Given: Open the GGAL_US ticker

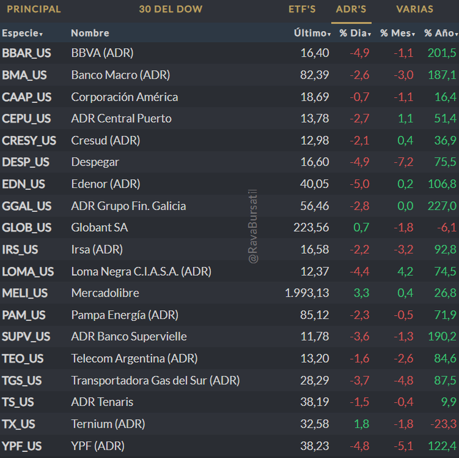Looking at the screenshot, I should [x=26, y=206].
